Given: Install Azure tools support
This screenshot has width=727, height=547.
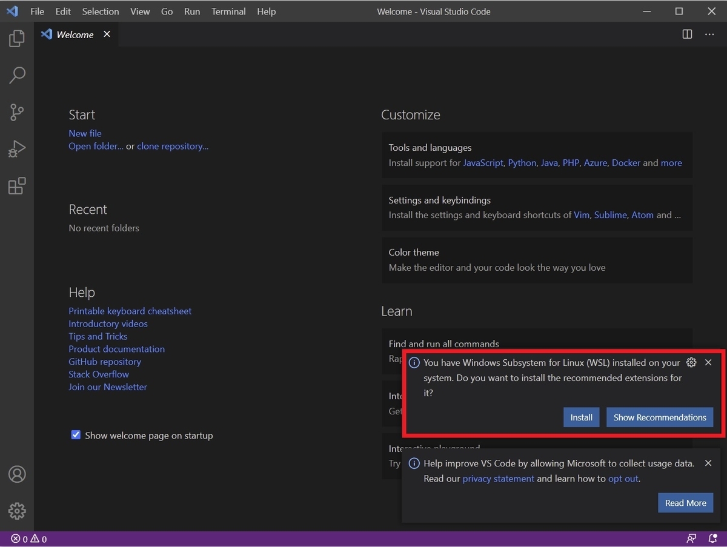Looking at the screenshot, I should point(596,163).
